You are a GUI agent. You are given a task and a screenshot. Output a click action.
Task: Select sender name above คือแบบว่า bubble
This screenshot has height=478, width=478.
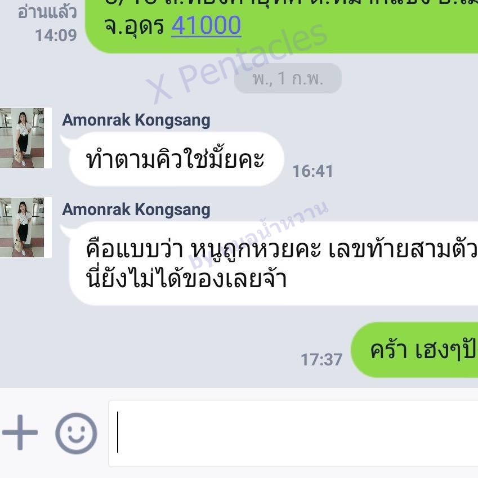pos(136,210)
